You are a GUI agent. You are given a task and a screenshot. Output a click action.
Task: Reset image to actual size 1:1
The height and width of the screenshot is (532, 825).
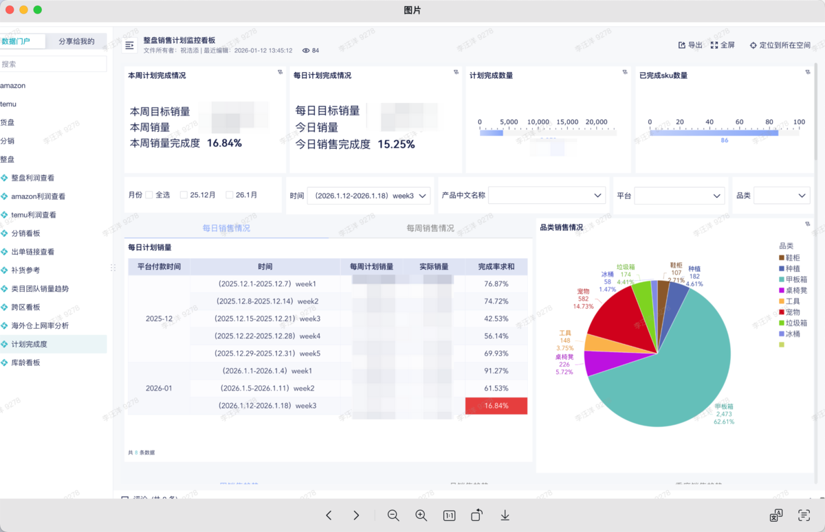(449, 516)
